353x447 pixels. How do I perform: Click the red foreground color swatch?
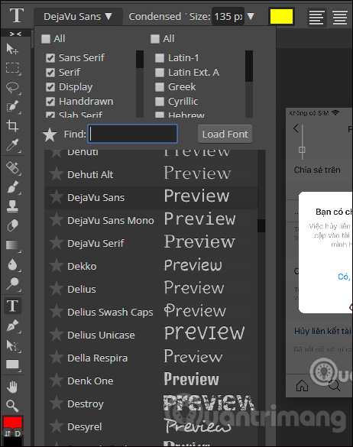[12, 423]
